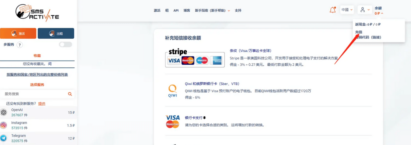Click the orange search magnifier icon
Screen dimensions: 411x145
tap(70, 94)
